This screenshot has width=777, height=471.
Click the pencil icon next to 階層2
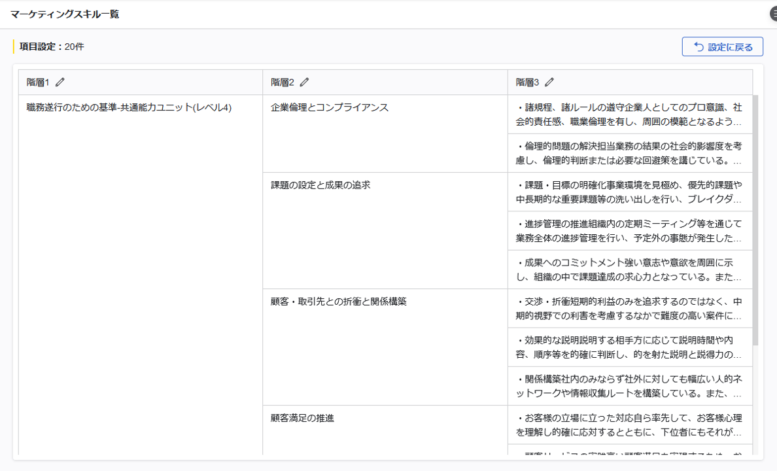(305, 81)
